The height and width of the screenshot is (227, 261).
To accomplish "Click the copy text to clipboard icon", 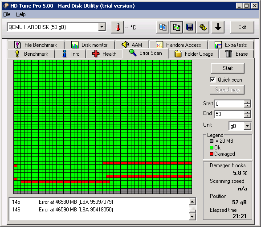I will (163, 27).
